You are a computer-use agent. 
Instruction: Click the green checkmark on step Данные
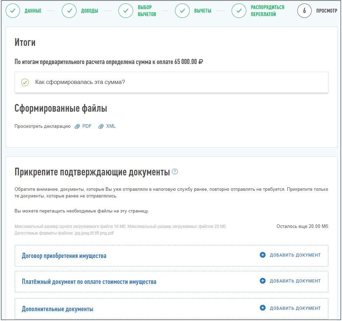pos(13,11)
